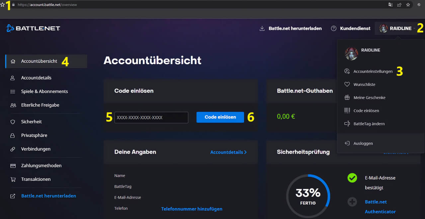Click the barcode icon for Code einlösen
This screenshot has width=425, height=219.
coord(347,110)
